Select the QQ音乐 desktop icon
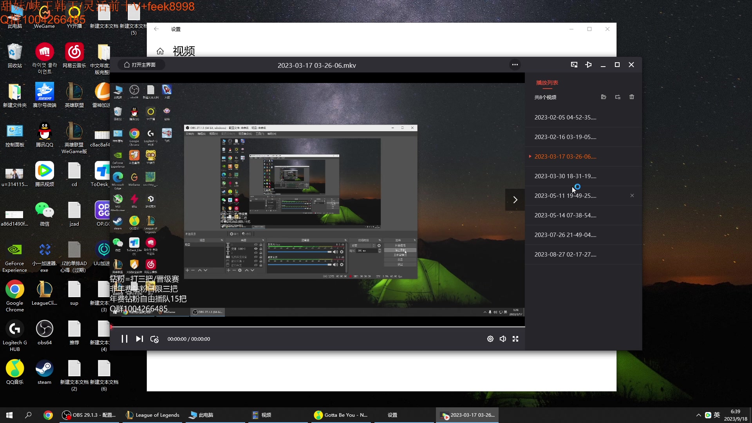The height and width of the screenshot is (423, 752). (15, 372)
